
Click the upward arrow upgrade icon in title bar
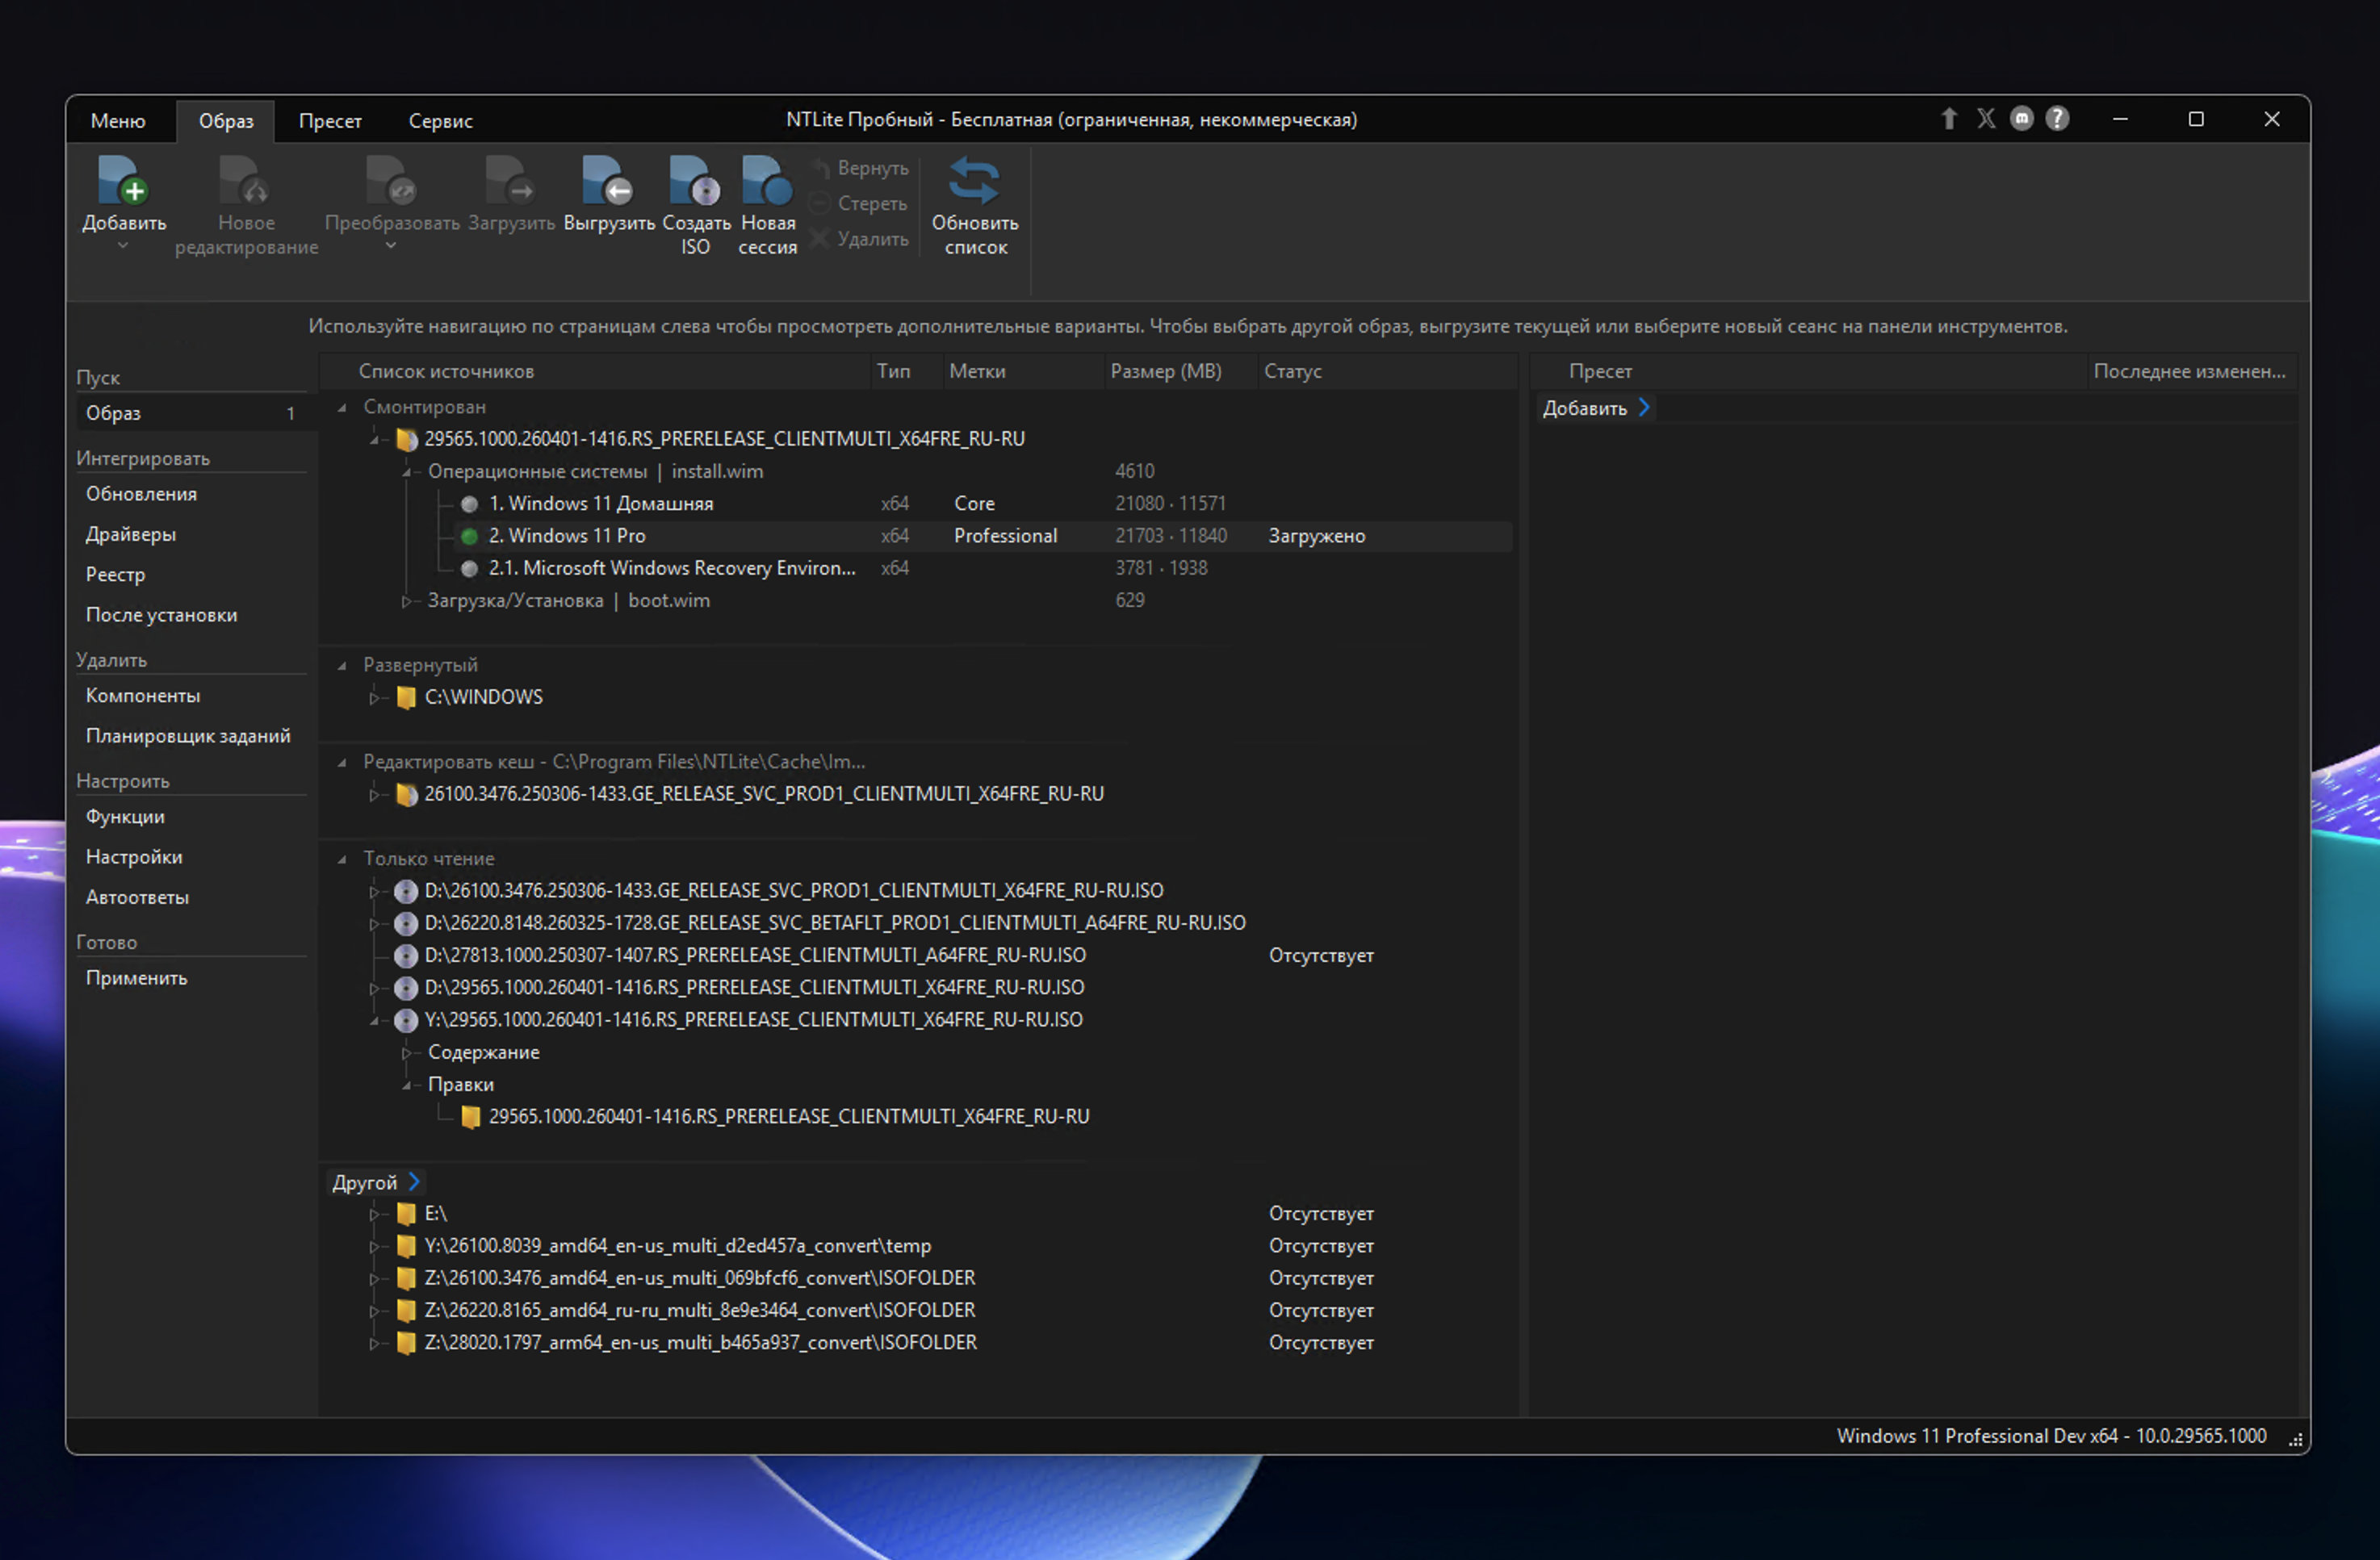(x=1949, y=119)
